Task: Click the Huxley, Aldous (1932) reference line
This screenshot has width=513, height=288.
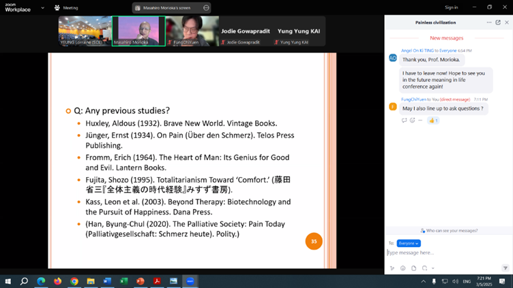Action: (181, 123)
